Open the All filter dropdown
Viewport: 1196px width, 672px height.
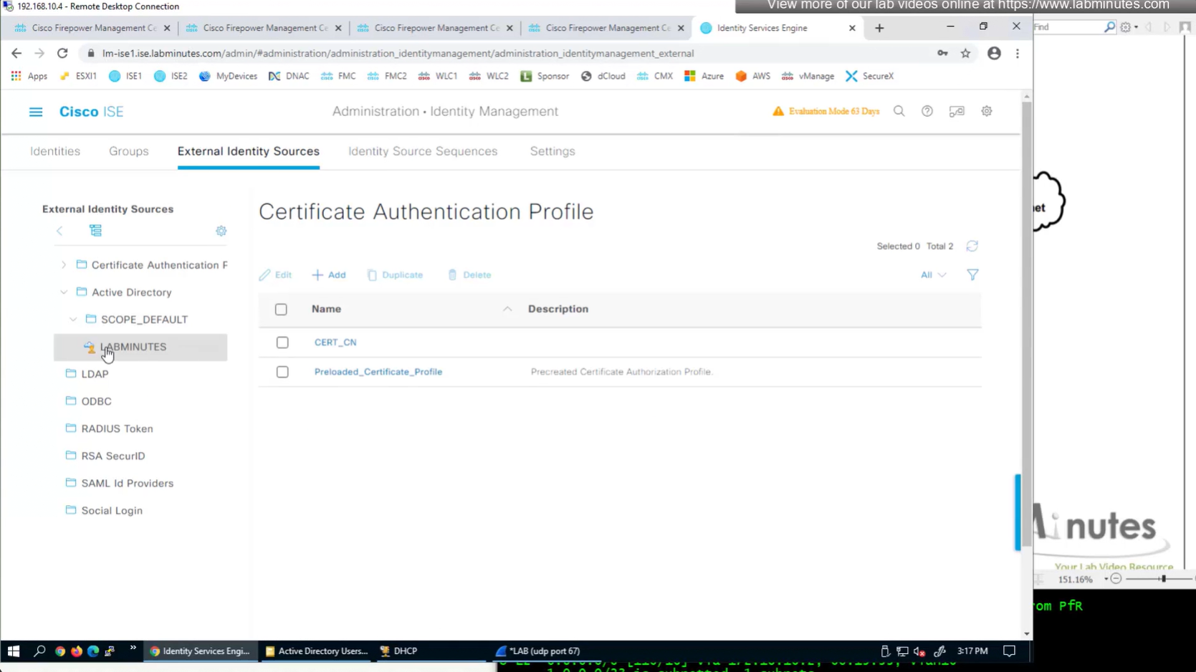932,275
